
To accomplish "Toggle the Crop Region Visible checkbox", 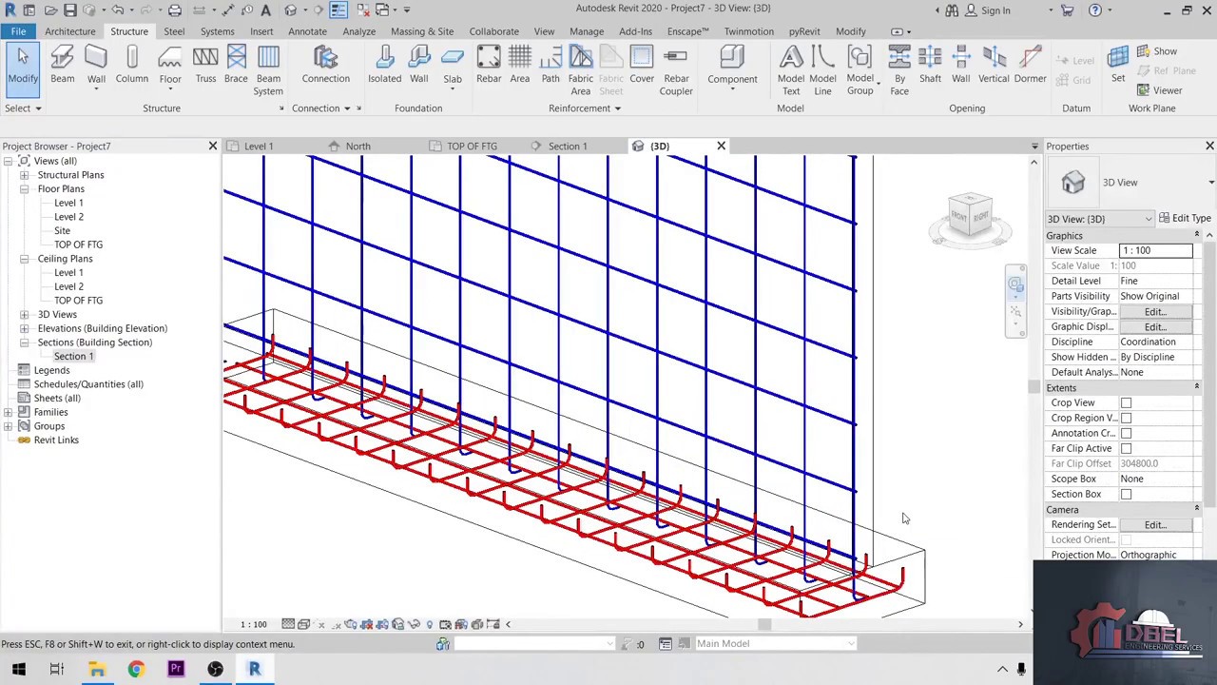I will (1126, 418).
